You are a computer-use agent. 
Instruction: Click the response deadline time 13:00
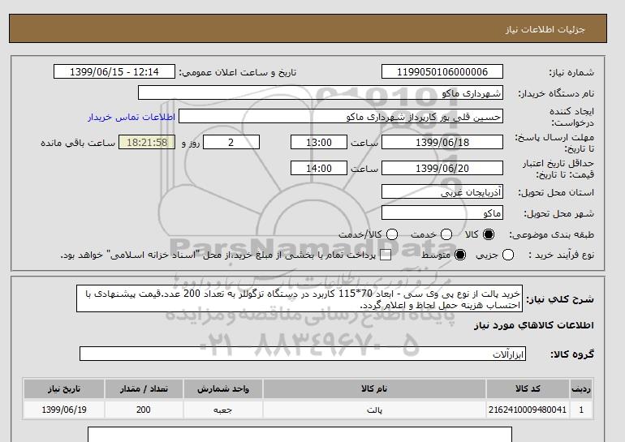[319, 142]
